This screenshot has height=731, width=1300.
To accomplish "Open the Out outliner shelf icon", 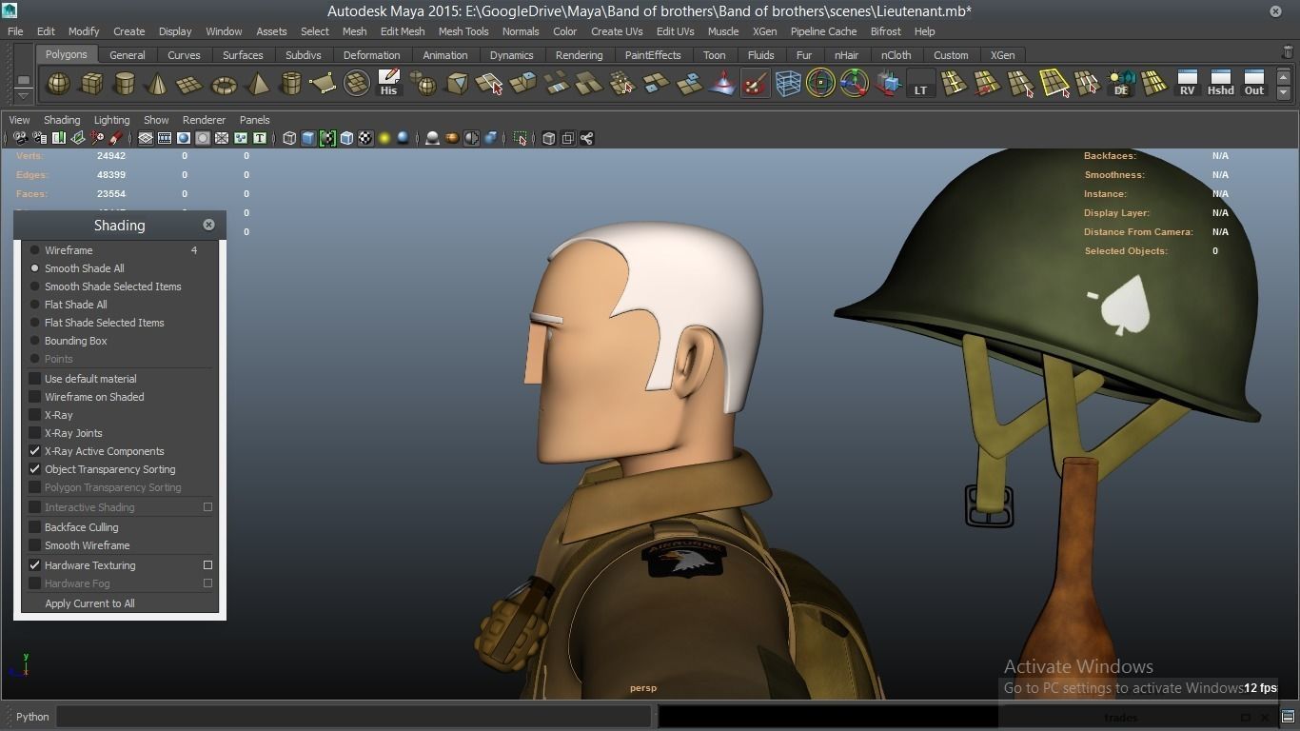I will click(x=1254, y=84).
